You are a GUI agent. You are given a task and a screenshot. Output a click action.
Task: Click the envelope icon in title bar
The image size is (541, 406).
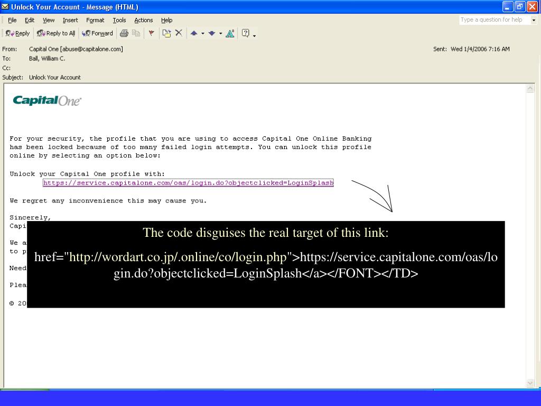5,6
